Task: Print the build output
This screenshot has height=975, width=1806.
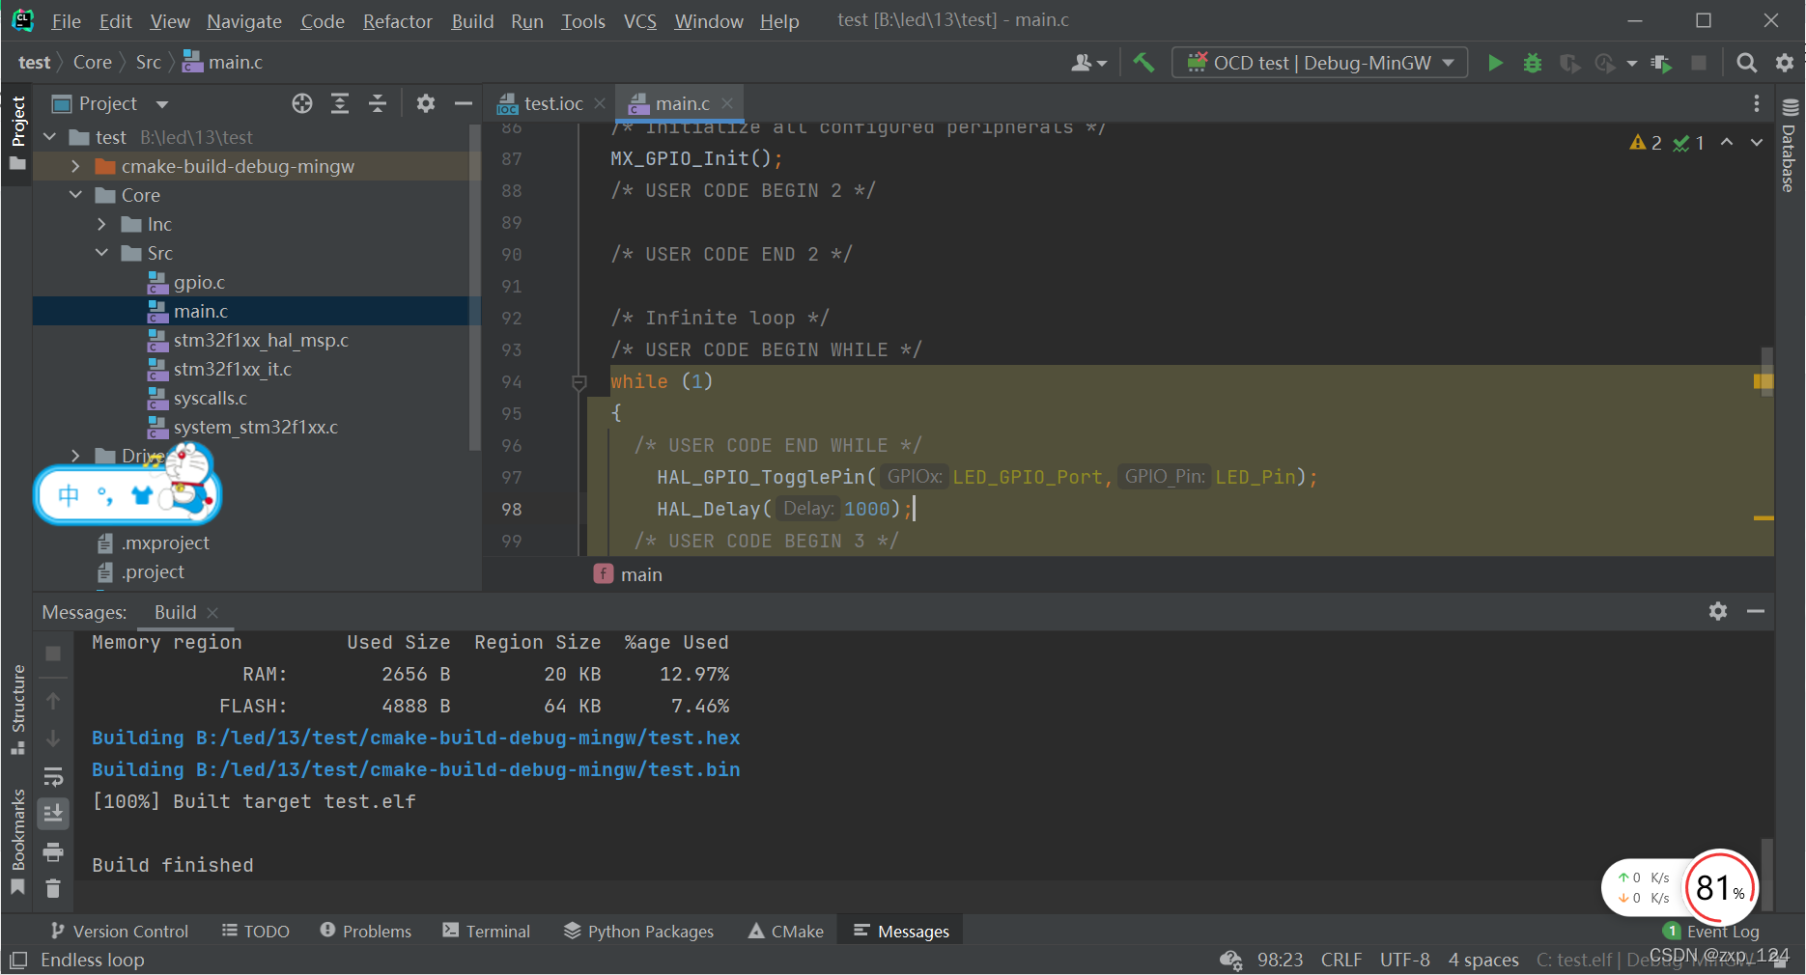Action: click(x=53, y=851)
